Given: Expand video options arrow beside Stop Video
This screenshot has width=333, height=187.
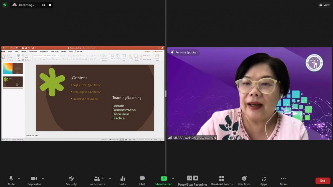Looking at the screenshot, I should point(43,178).
